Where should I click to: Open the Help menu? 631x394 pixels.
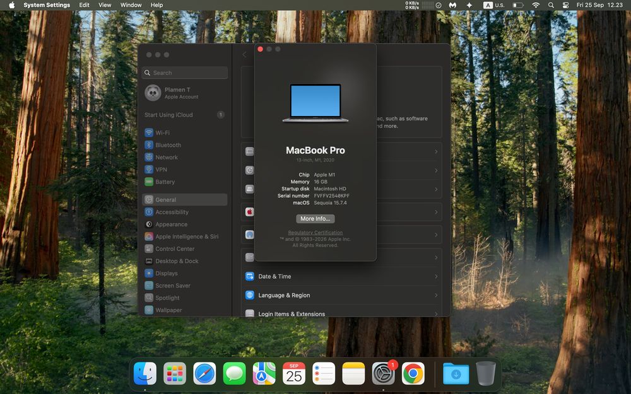[156, 5]
